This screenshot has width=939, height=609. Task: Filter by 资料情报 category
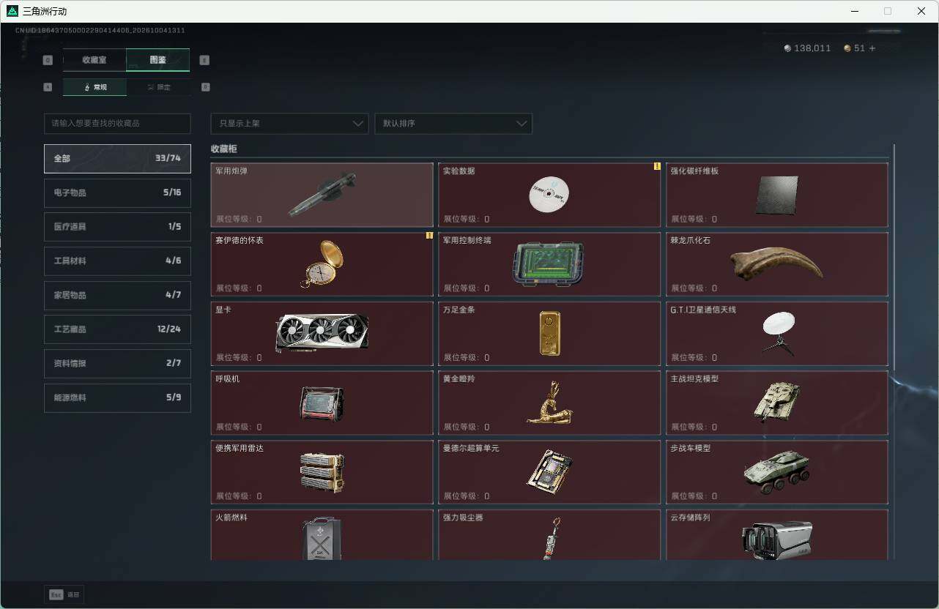tap(117, 364)
